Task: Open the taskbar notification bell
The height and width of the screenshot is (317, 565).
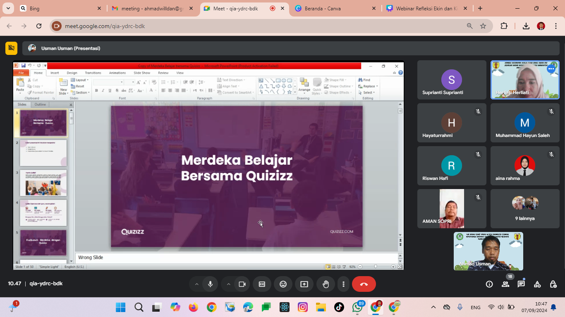Action: 553,307
